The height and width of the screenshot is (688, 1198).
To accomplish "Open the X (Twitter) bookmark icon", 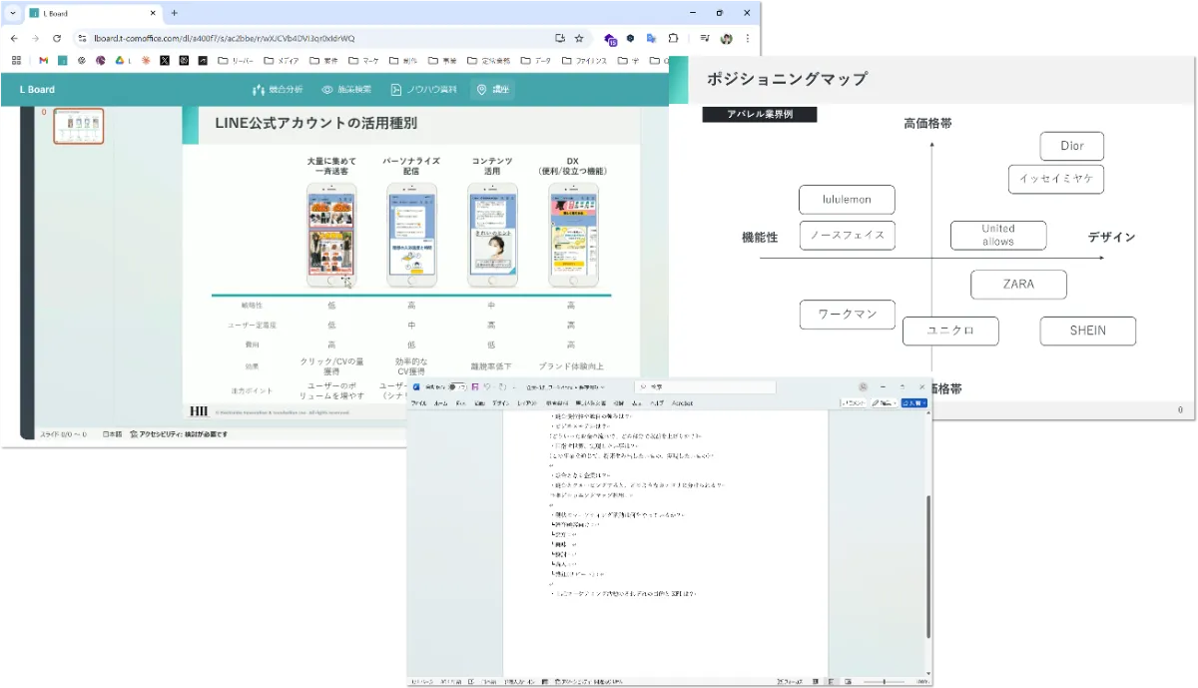I will [165, 61].
